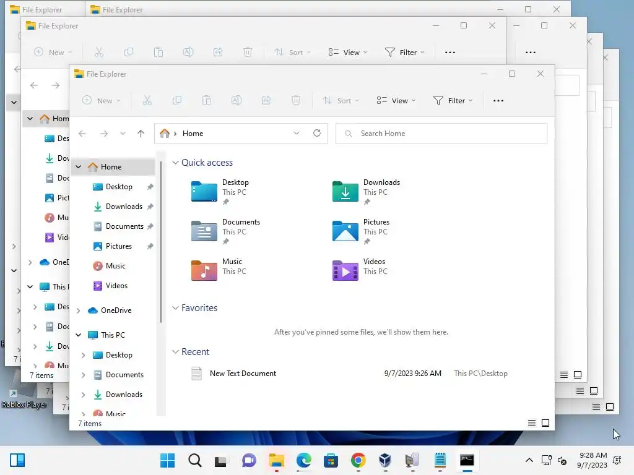Click the Paste icon in front window toolbar

pyautogui.click(x=207, y=101)
